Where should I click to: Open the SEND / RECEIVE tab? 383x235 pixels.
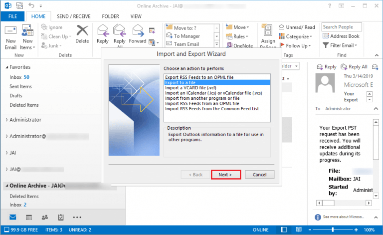73,16
